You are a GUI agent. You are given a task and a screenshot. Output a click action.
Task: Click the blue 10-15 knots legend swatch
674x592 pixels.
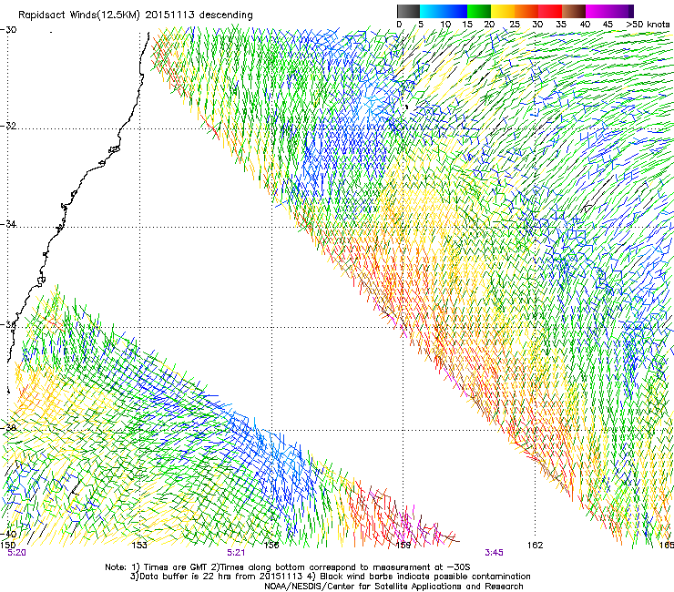(455, 11)
